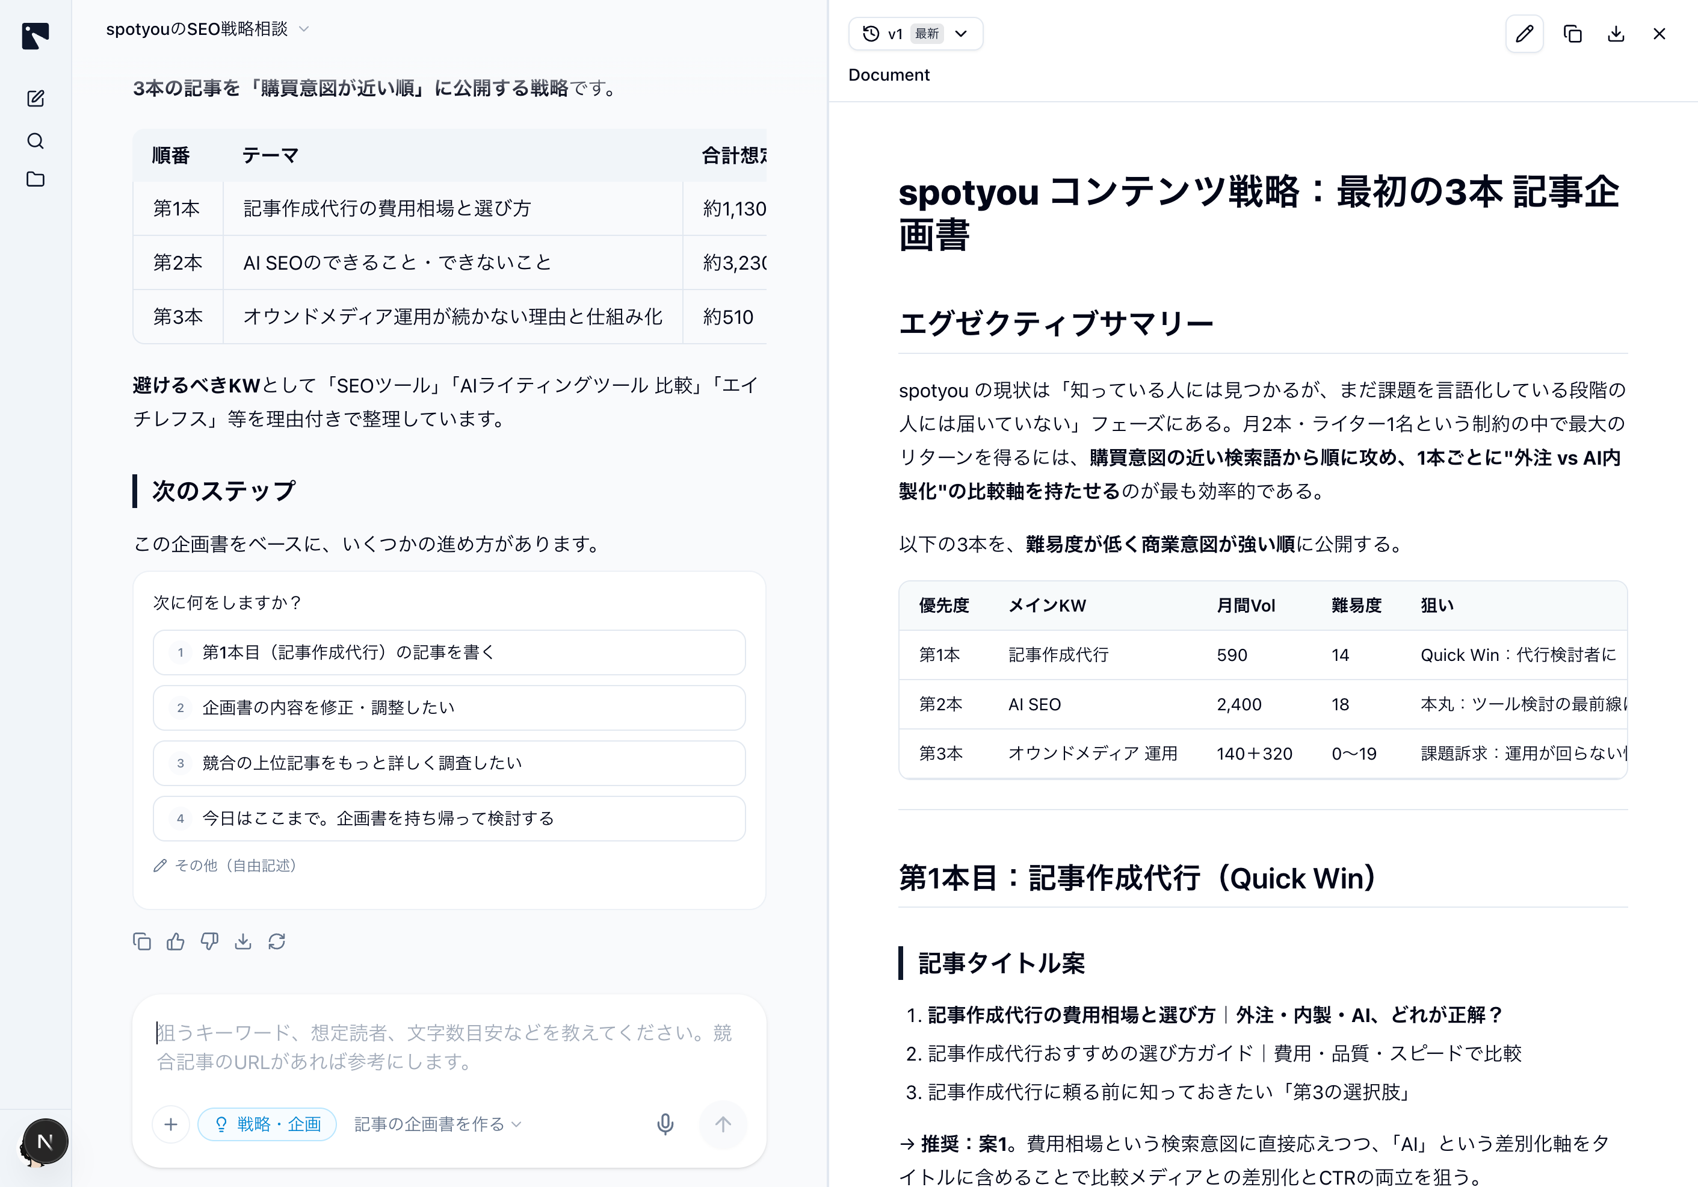The height and width of the screenshot is (1187, 1698).
Task: Open the v1 最新 version dropdown
Action: tap(916, 34)
